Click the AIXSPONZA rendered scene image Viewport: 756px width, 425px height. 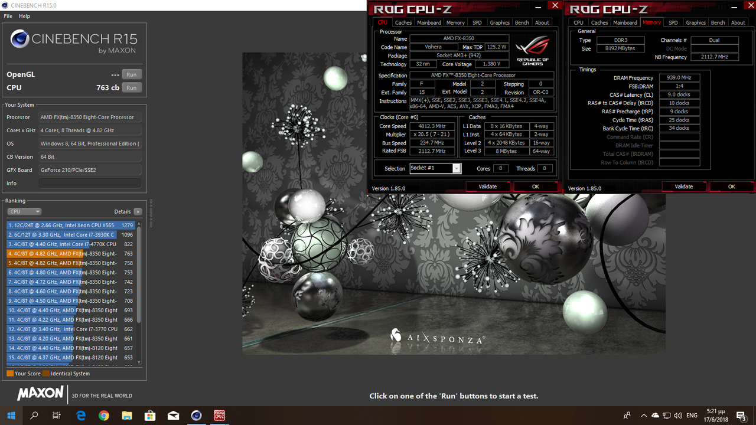(x=454, y=203)
